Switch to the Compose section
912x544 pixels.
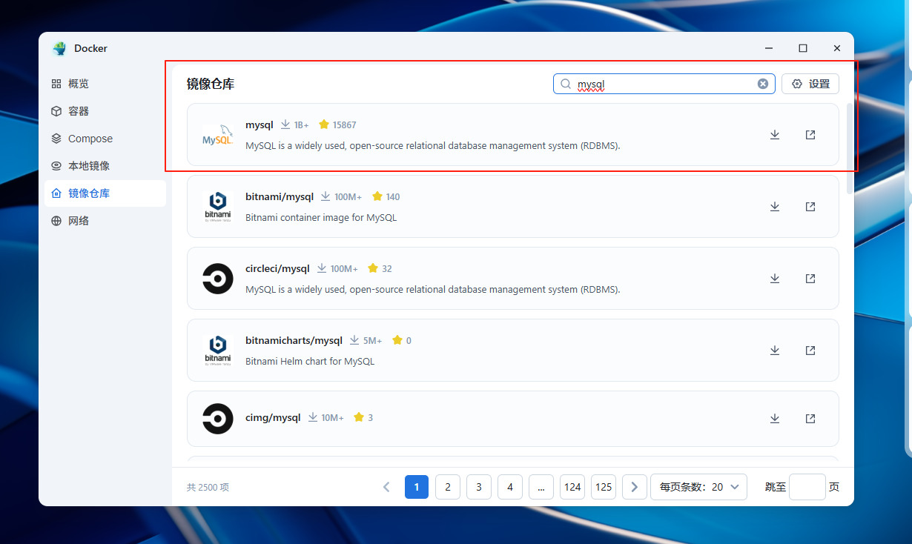coord(105,139)
